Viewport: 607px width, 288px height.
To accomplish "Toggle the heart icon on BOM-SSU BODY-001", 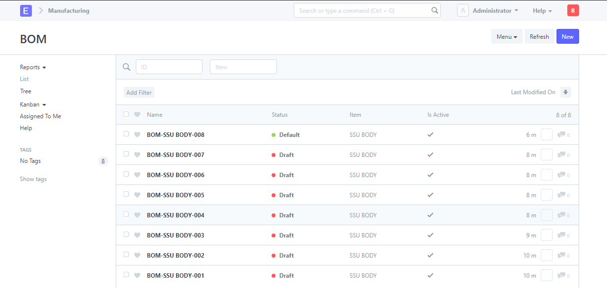I will pos(137,275).
